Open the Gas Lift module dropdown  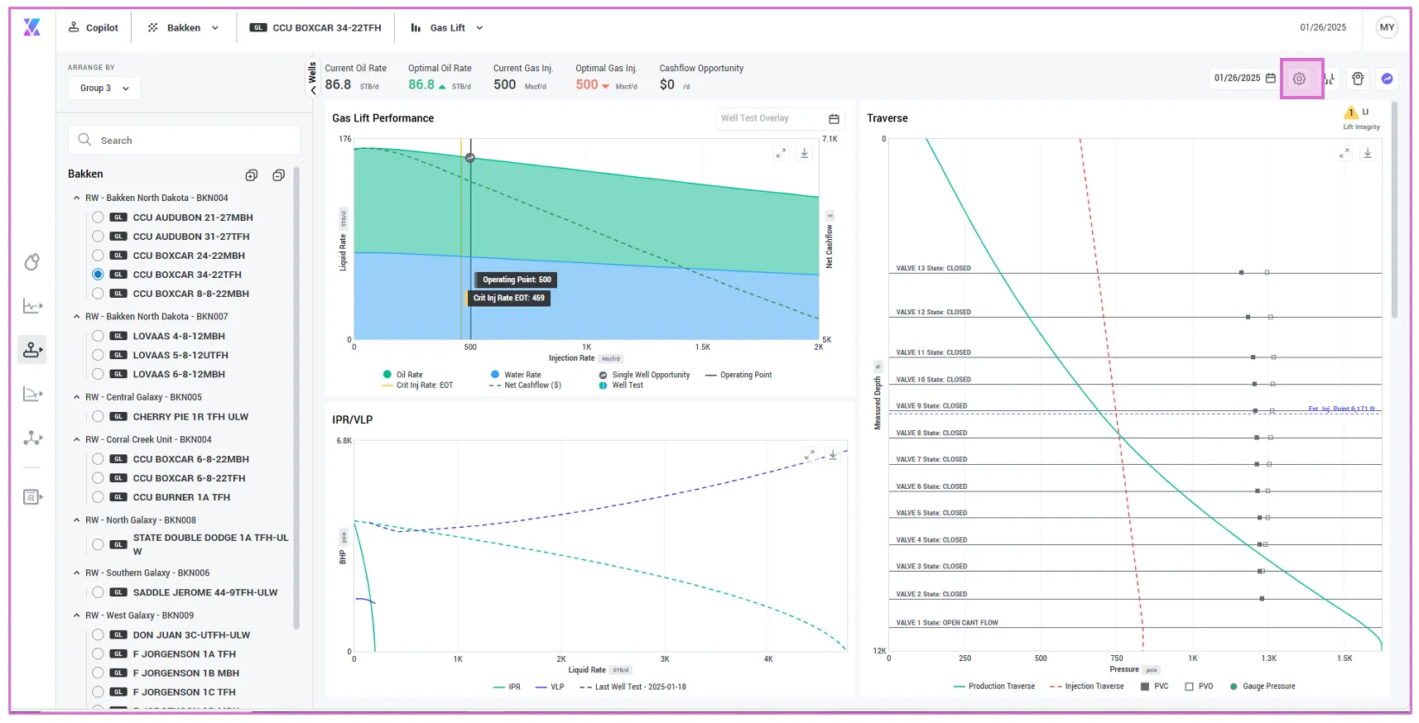[447, 27]
